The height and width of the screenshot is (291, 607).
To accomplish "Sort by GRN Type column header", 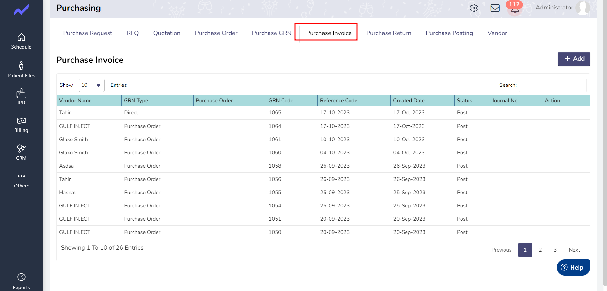I will point(157,101).
